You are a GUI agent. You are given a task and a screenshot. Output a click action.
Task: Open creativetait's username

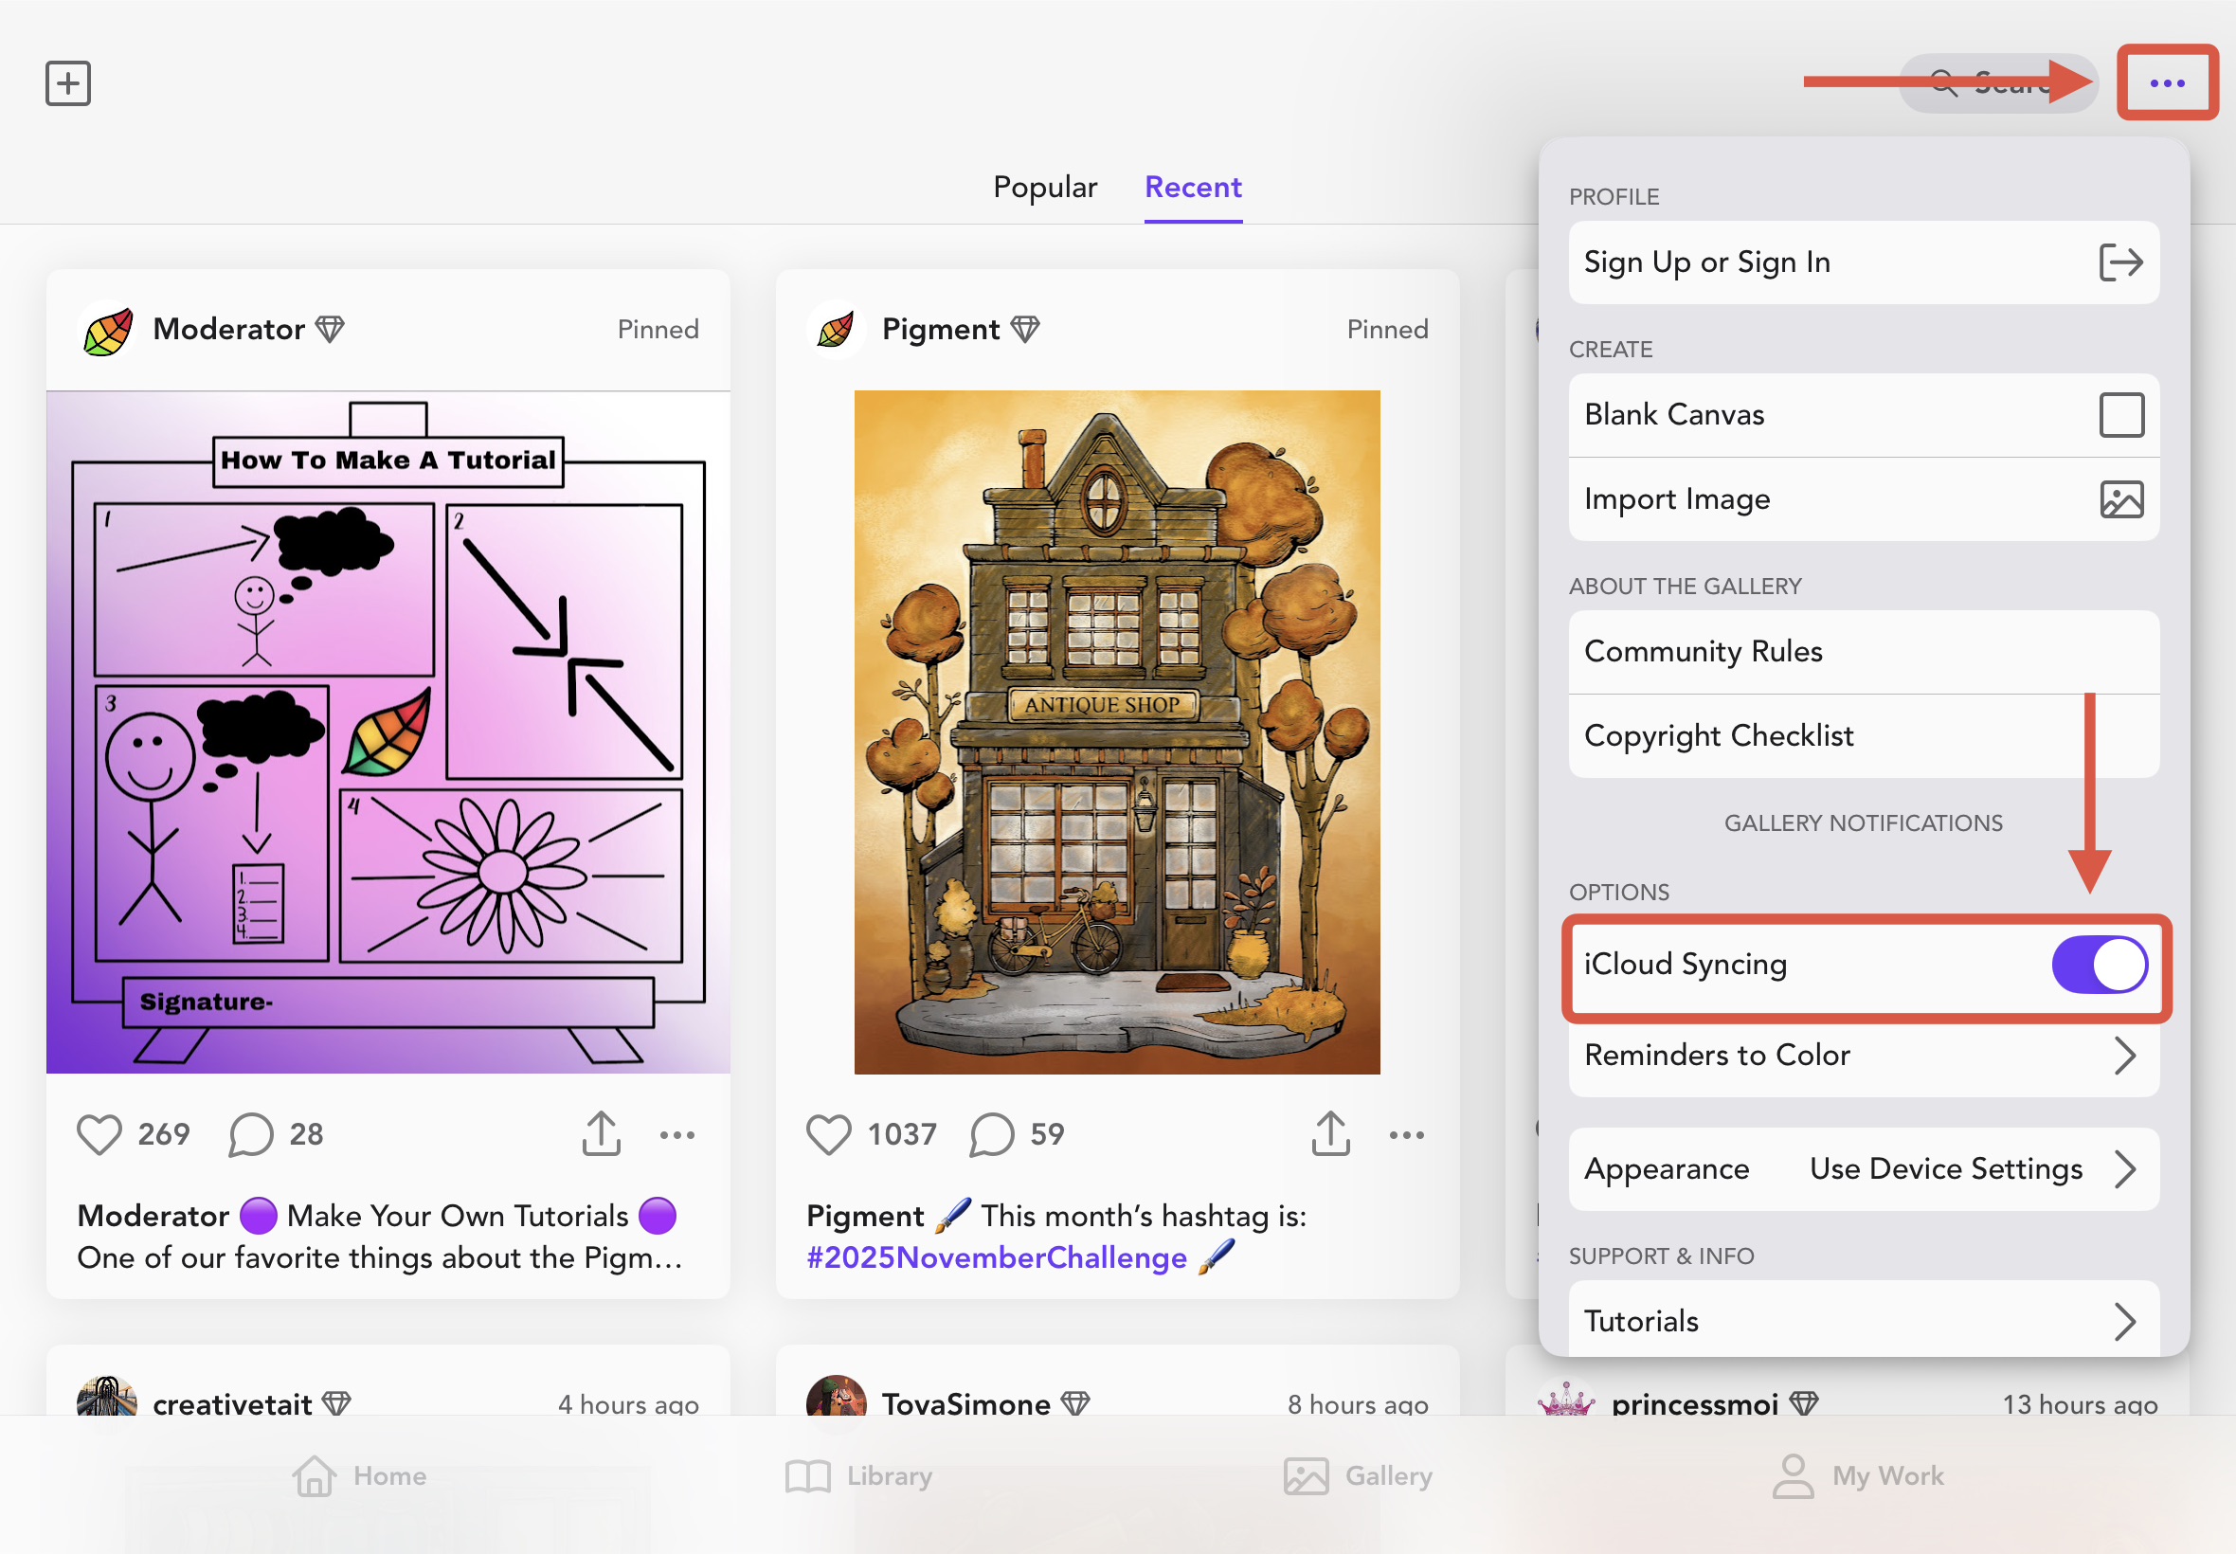click(232, 1404)
